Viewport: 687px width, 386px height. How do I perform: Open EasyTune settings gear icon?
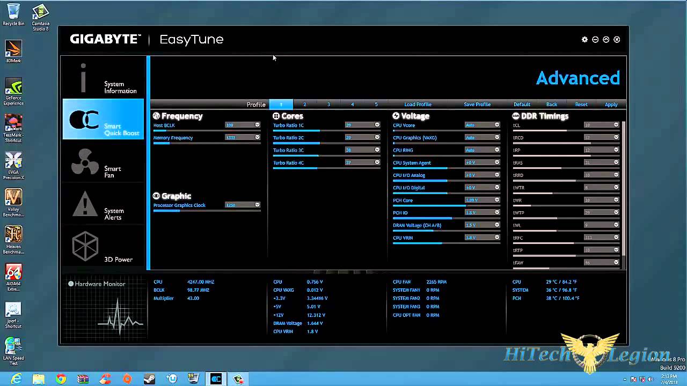click(585, 40)
